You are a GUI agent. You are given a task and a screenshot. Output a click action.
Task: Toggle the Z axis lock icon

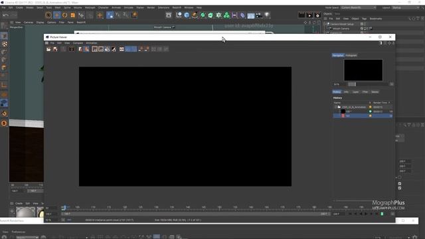[126, 15]
